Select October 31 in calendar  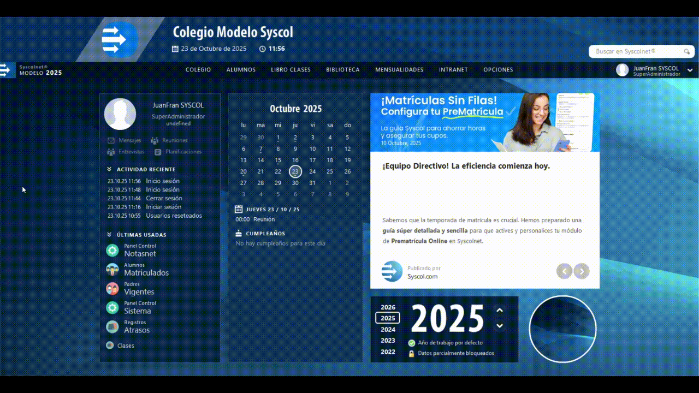[312, 183]
